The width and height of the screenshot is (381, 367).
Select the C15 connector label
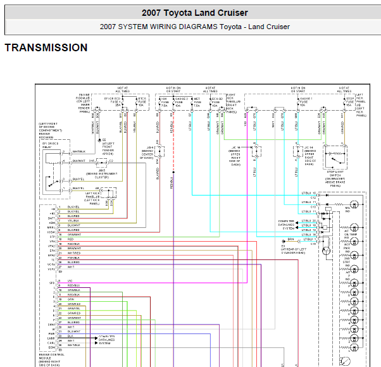313,244
